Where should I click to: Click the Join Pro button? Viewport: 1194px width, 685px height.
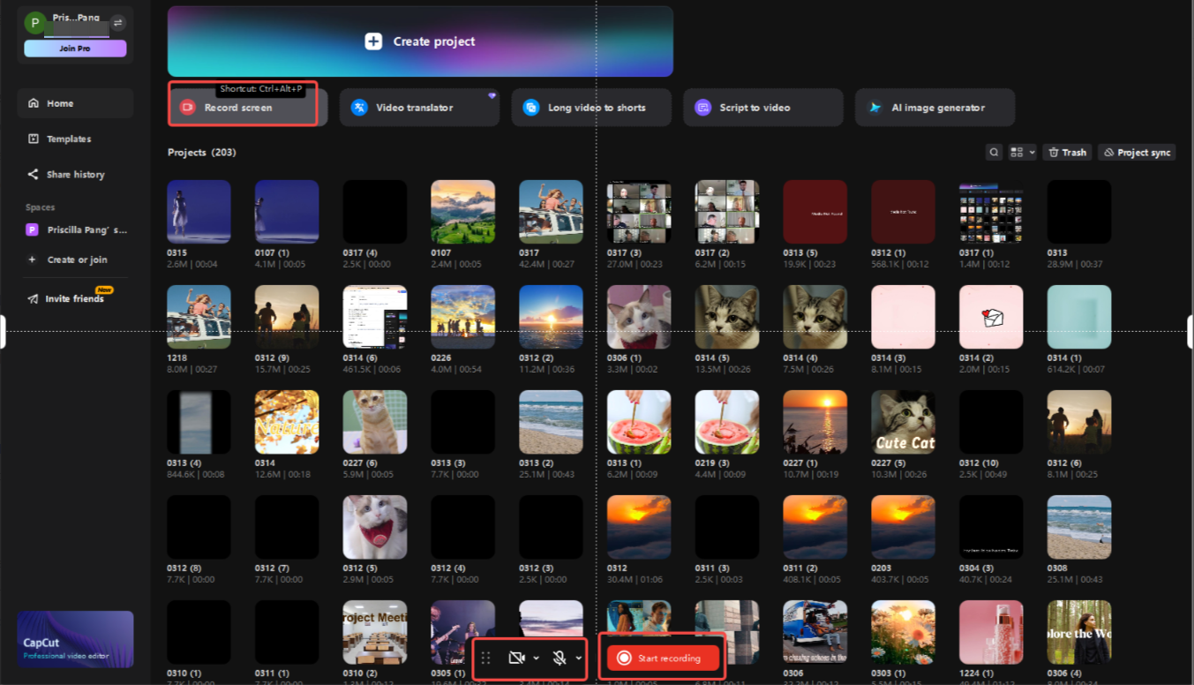point(75,49)
